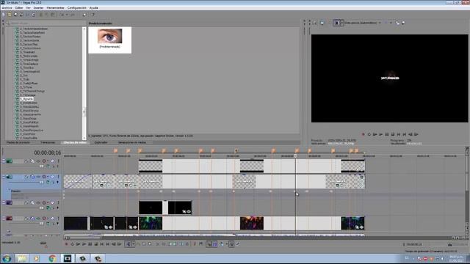Click compositing mode button on third track
Viewport: 470px width, 264px height.
[48, 208]
